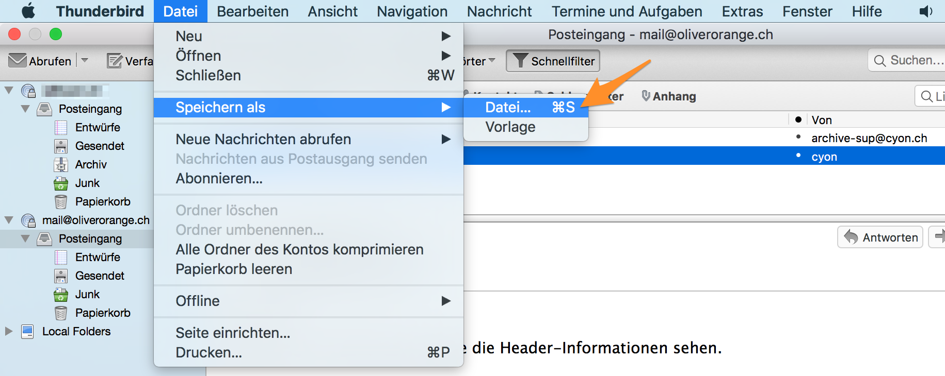Image resolution: width=945 pixels, height=376 pixels.
Task: Click the Schnellfilter funnel icon
Action: [520, 61]
